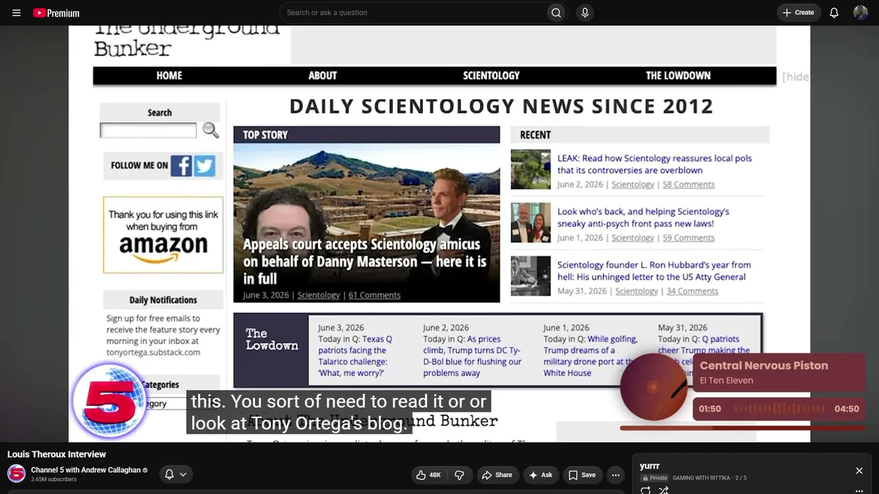This screenshot has width=879, height=494.
Task: Open the 58 Comments link
Action: click(688, 185)
